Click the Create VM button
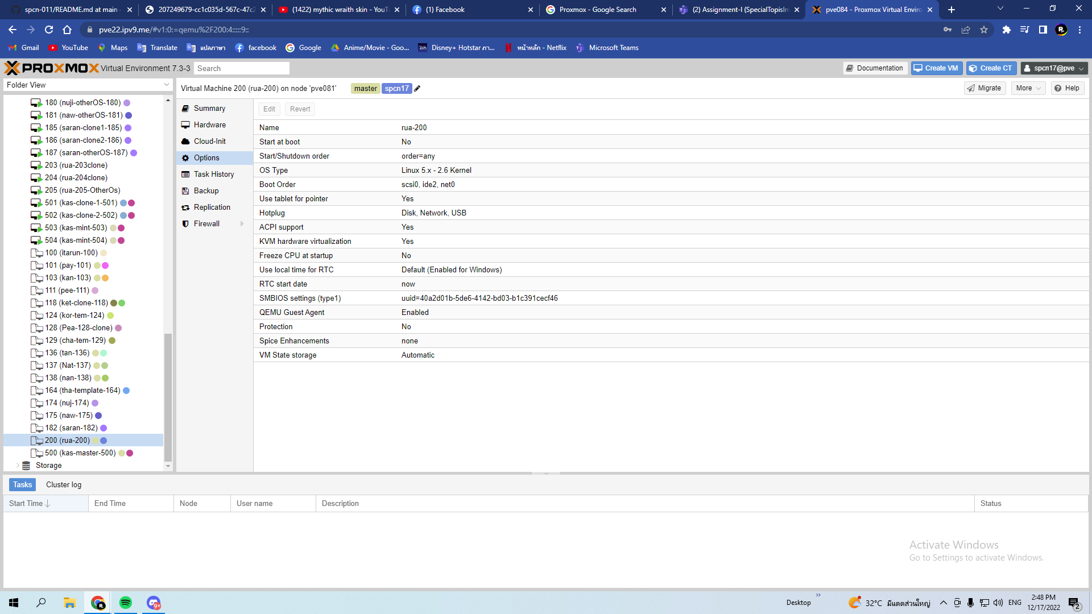Viewport: 1092px width, 614px height. tap(936, 68)
